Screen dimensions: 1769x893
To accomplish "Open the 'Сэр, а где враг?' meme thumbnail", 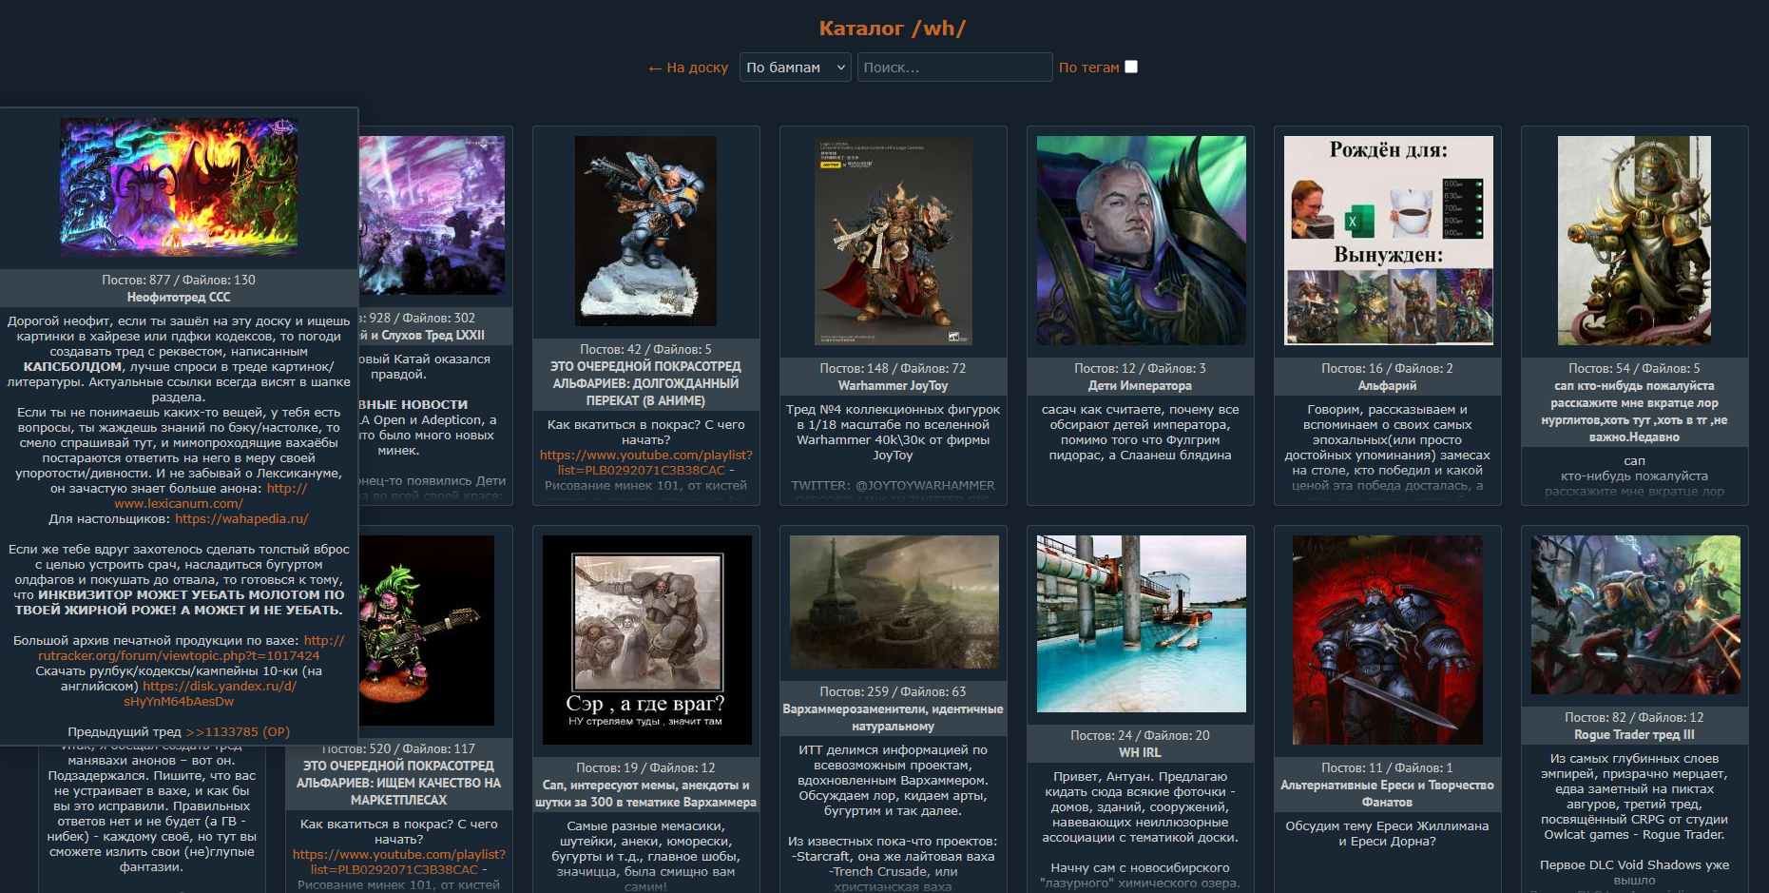I will pos(647,640).
